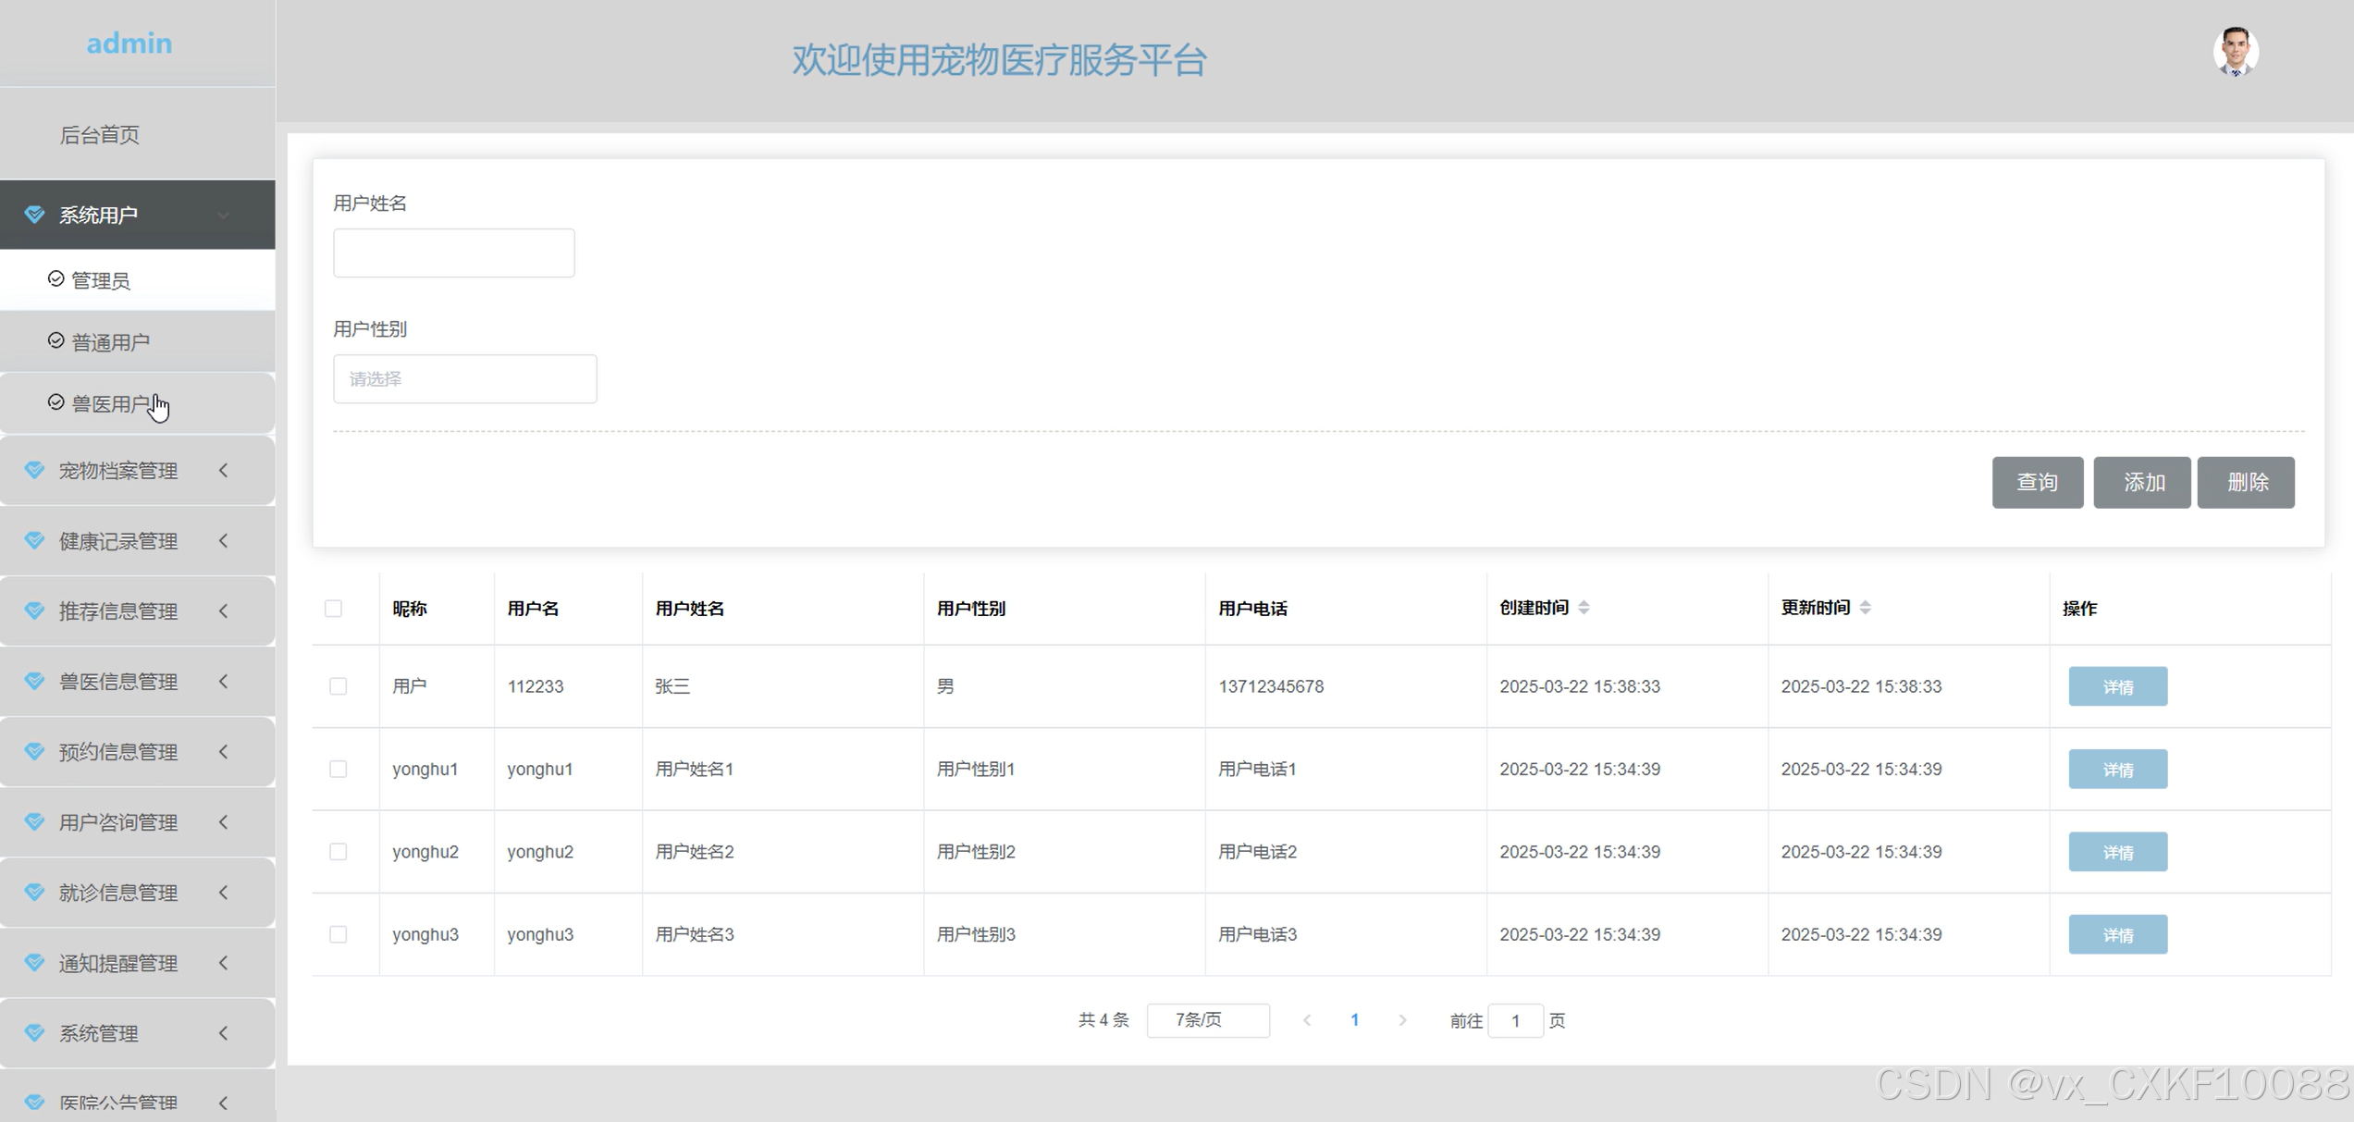2354x1122 pixels.
Task: Click the admin avatar picture in header
Action: 2235,52
